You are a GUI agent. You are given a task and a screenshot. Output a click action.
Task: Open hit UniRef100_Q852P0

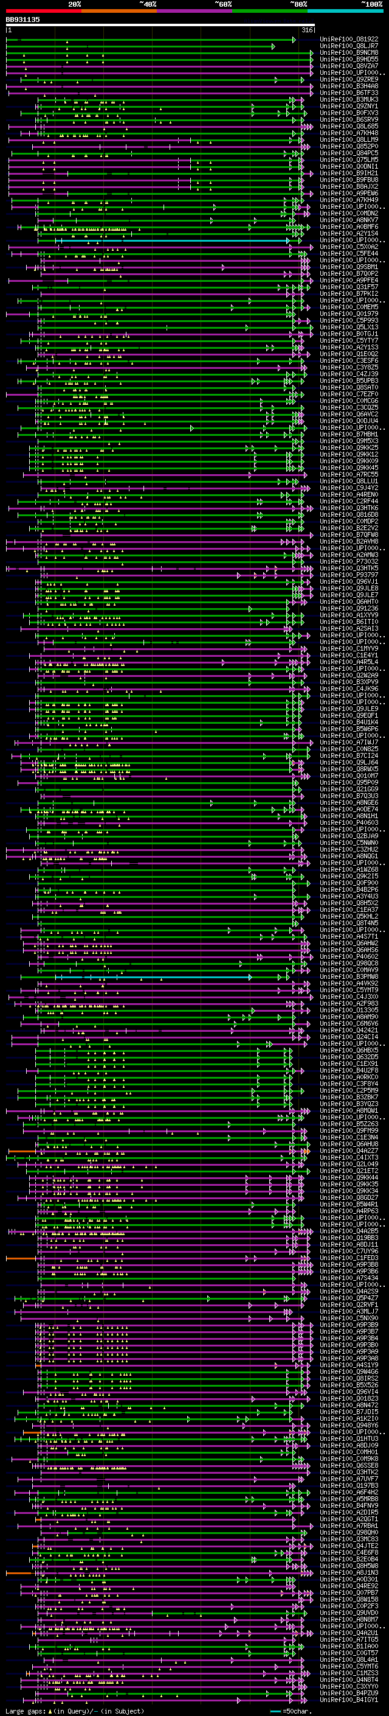[349, 147]
